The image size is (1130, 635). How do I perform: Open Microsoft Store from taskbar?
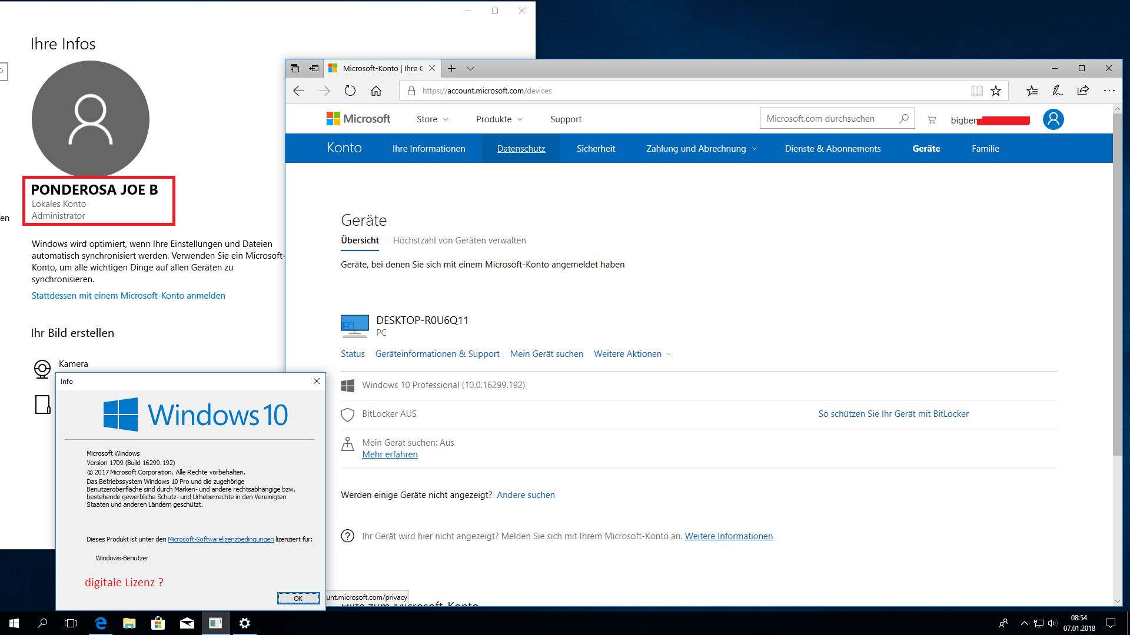158,623
